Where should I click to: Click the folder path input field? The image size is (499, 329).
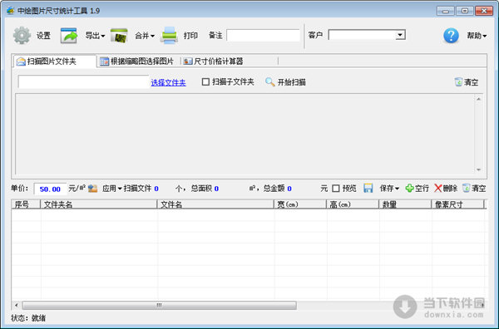83,81
